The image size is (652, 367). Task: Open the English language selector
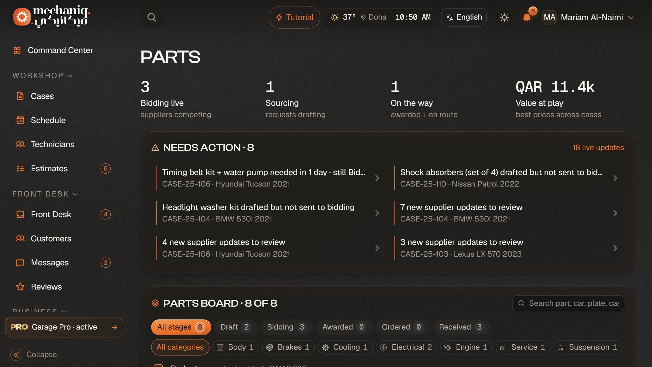pos(464,17)
